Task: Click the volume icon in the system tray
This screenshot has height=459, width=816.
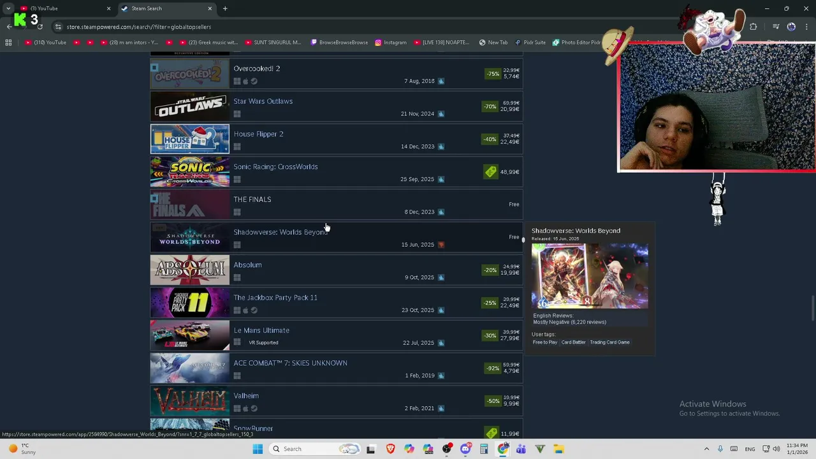Action: (x=776, y=449)
